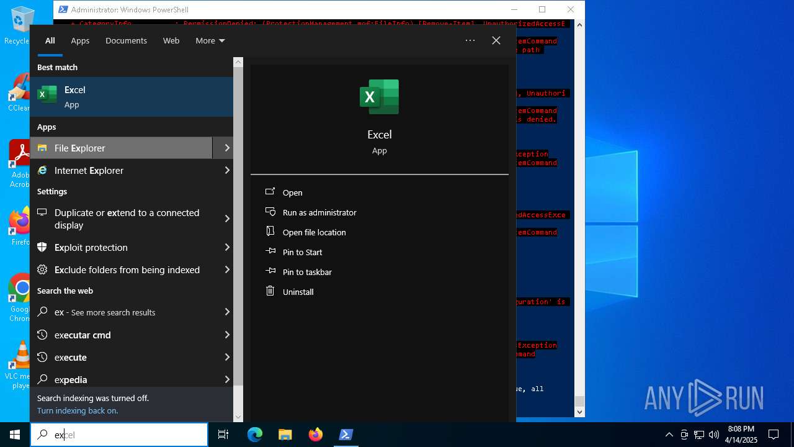
Task: Select Internet Explorer app result
Action: point(122,170)
